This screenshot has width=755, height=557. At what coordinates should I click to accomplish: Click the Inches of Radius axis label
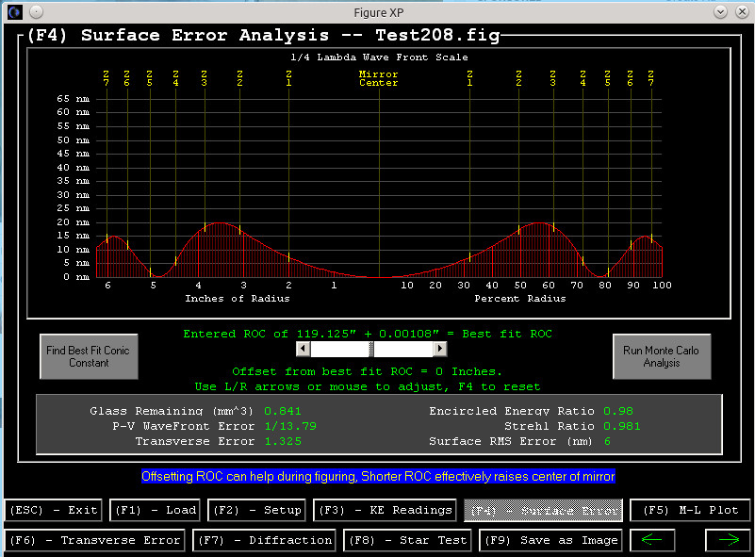(238, 299)
